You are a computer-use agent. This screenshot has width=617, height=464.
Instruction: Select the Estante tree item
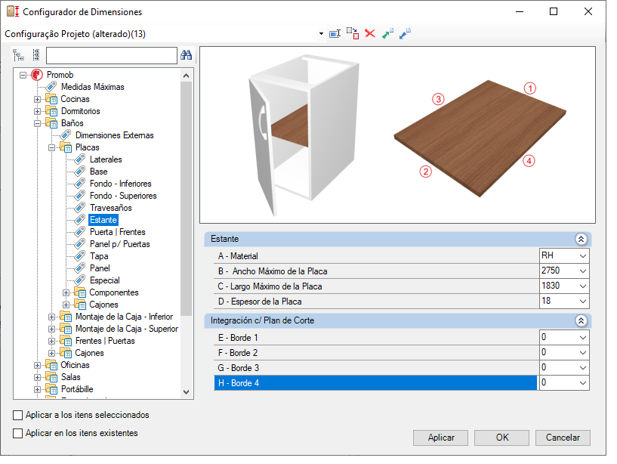103,220
